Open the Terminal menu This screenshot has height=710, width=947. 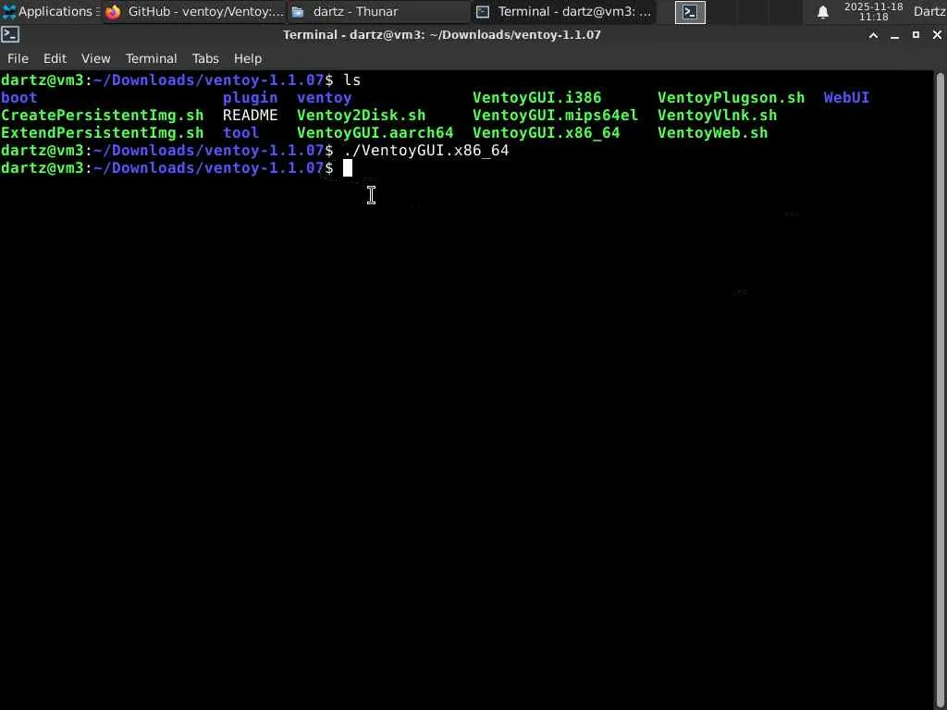[x=151, y=58]
